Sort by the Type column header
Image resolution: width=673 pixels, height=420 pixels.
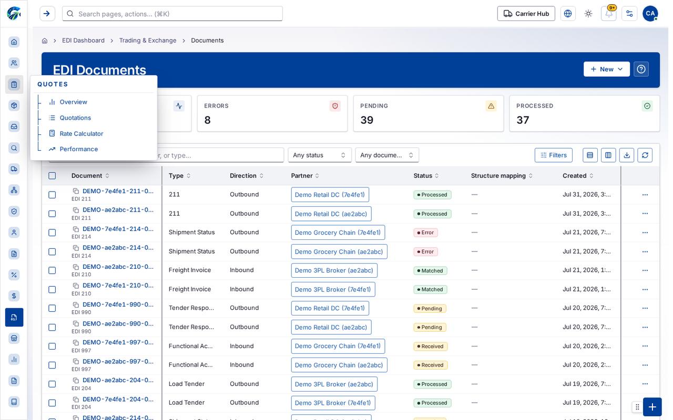coord(179,176)
